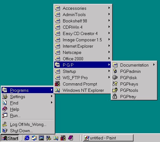The height and width of the screenshot is (142, 160).
Task: Click the Windows NT Explorer label
Action: click(x=83, y=90)
